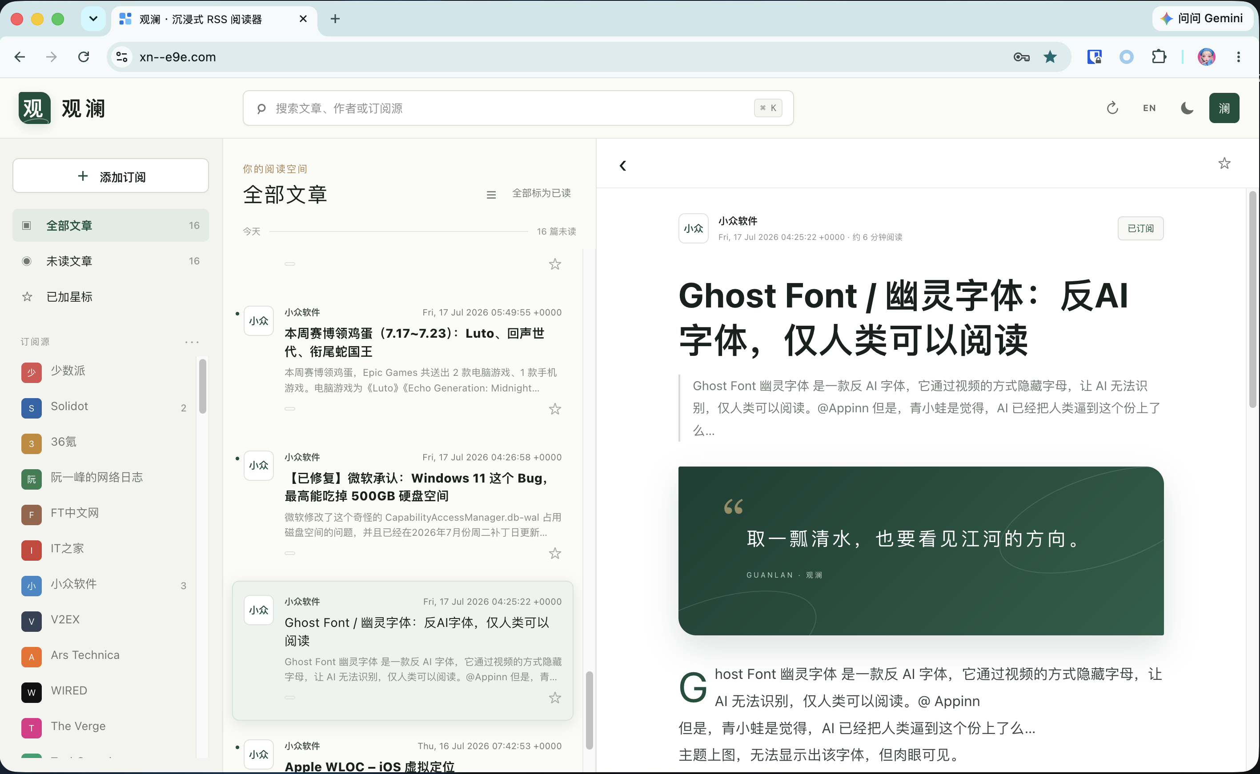Select 全部文章 in the sidebar

tap(111, 225)
